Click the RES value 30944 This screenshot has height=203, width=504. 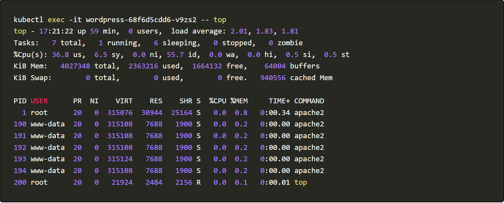click(x=152, y=113)
